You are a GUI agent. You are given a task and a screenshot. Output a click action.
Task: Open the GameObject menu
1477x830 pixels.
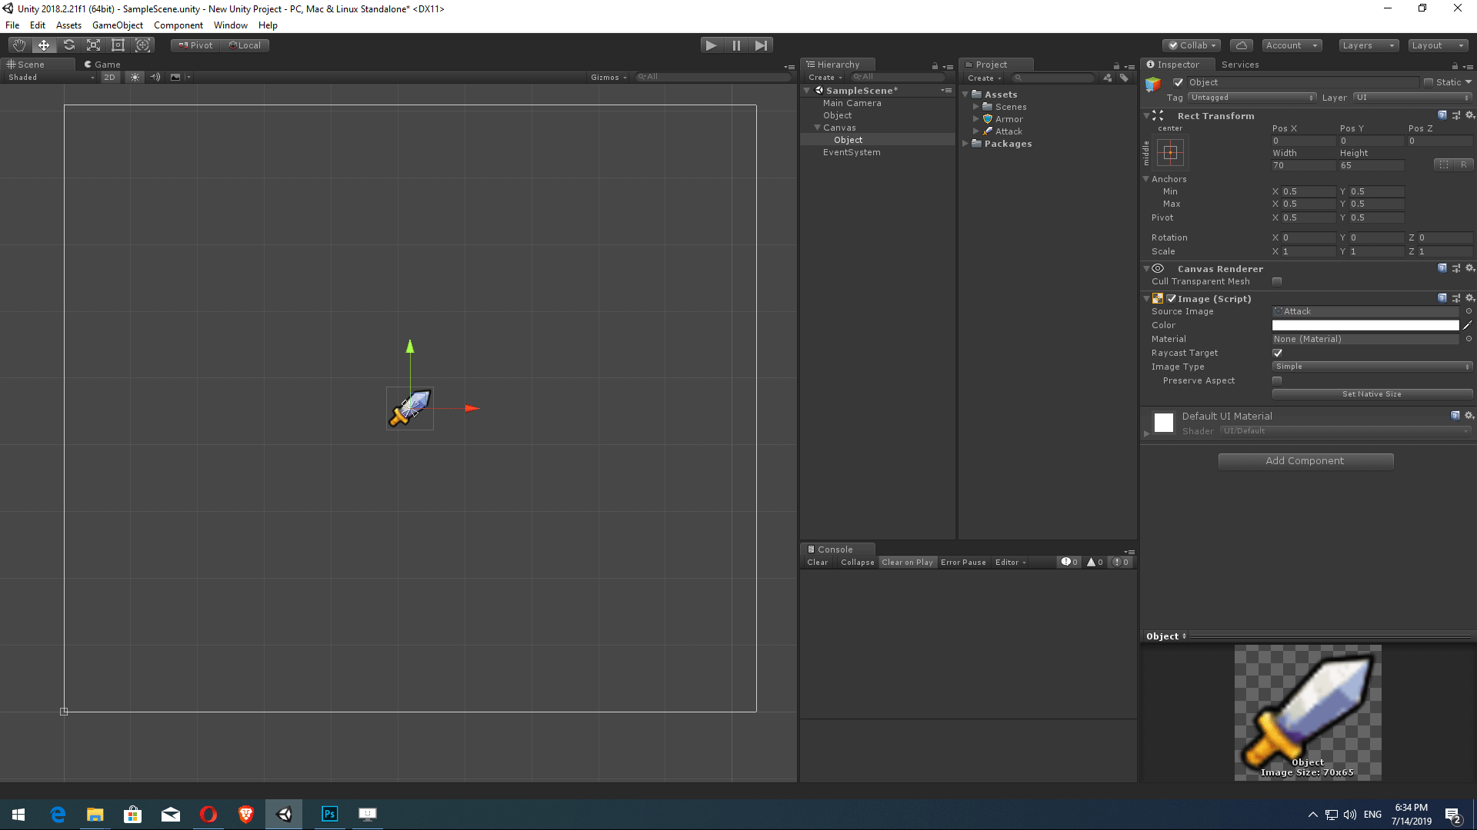(x=117, y=25)
